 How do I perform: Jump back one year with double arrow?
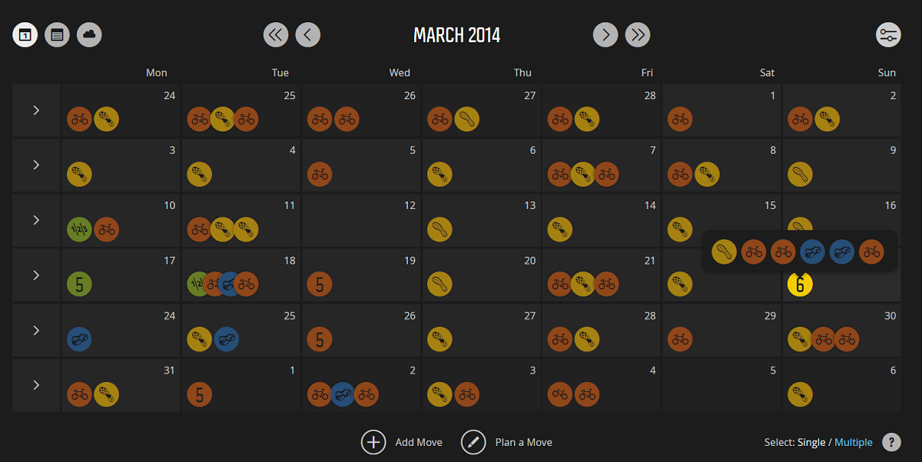click(276, 35)
